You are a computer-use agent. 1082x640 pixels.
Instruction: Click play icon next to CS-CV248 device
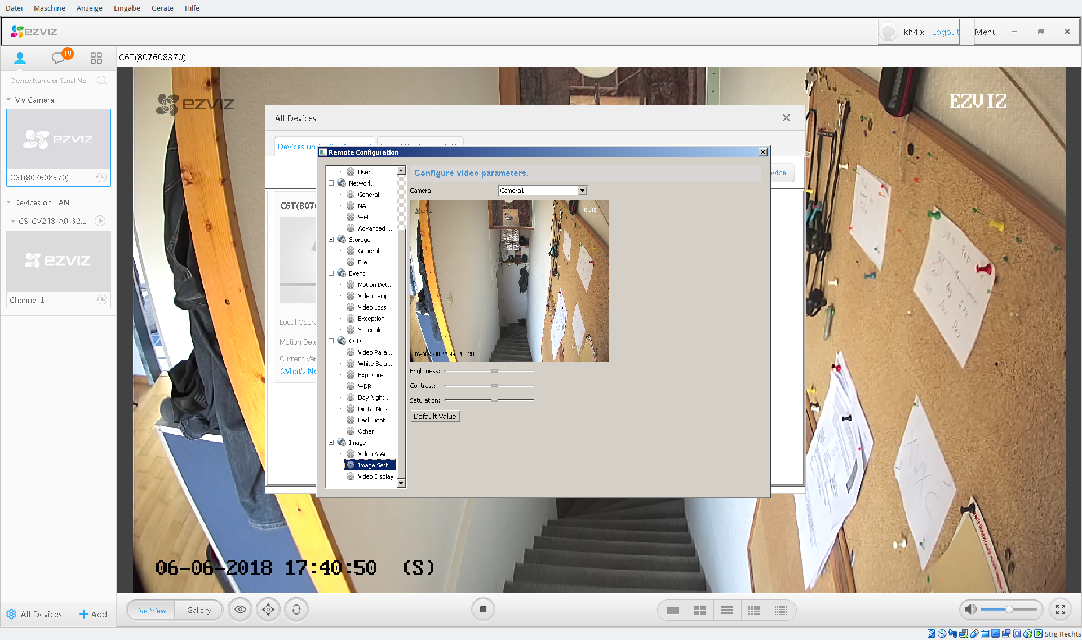100,221
